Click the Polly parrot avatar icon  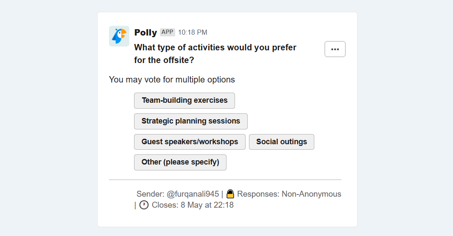[119, 36]
